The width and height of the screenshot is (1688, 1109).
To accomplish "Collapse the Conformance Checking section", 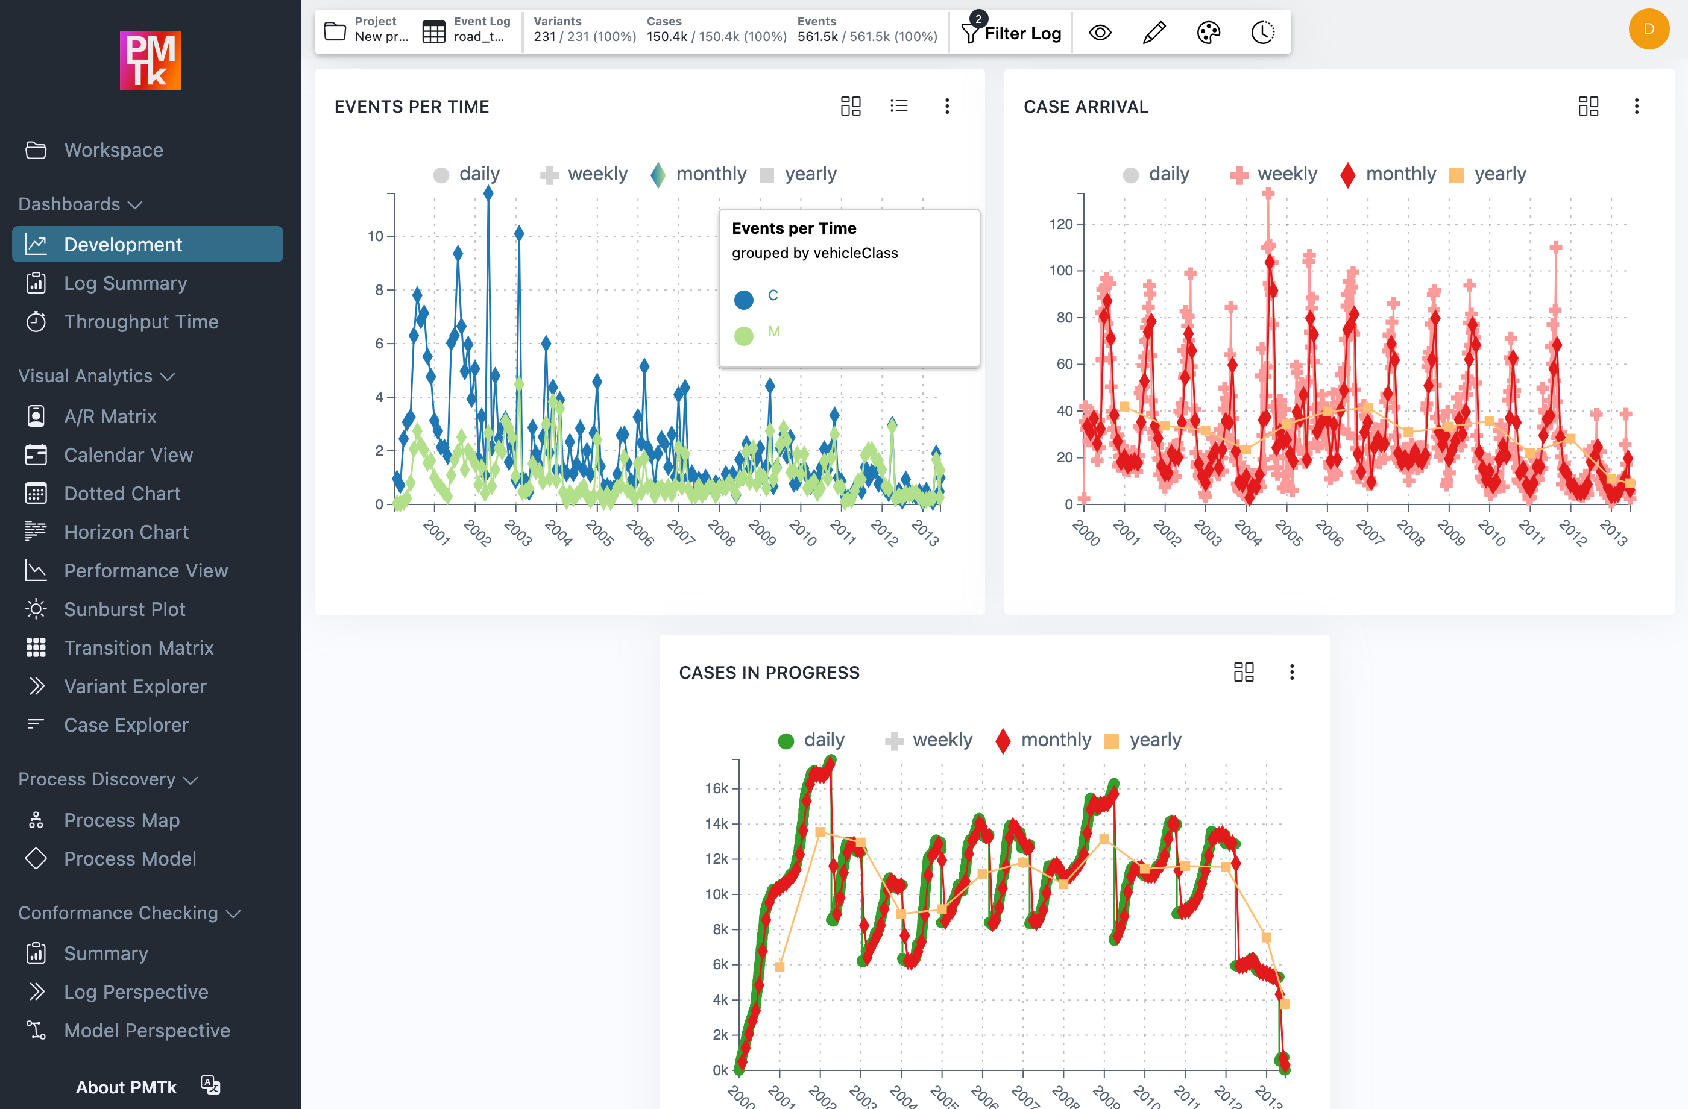I will click(234, 913).
